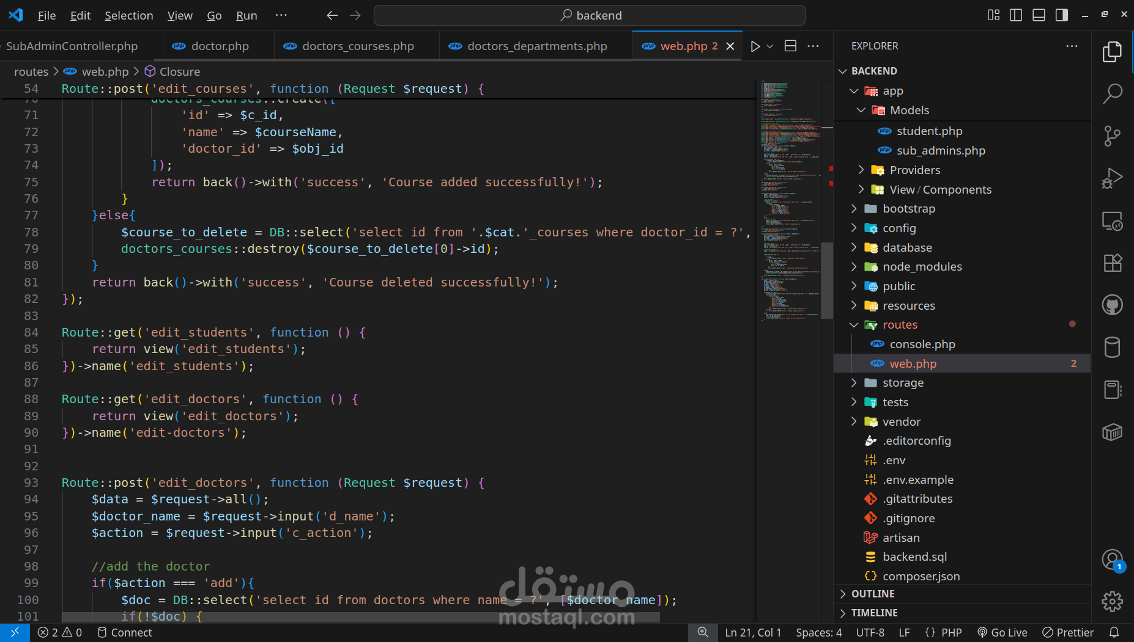Open editor More Actions ellipsis

(x=813, y=46)
